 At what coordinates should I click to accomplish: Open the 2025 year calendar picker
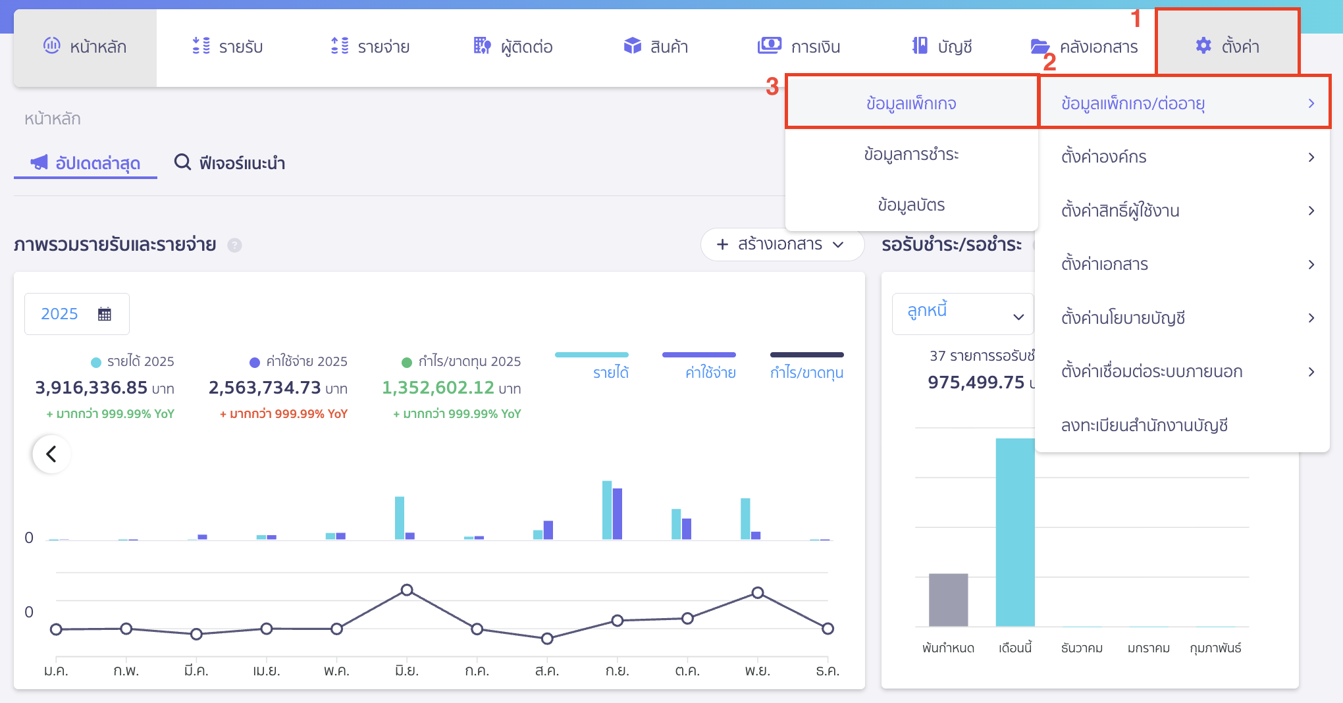point(76,313)
